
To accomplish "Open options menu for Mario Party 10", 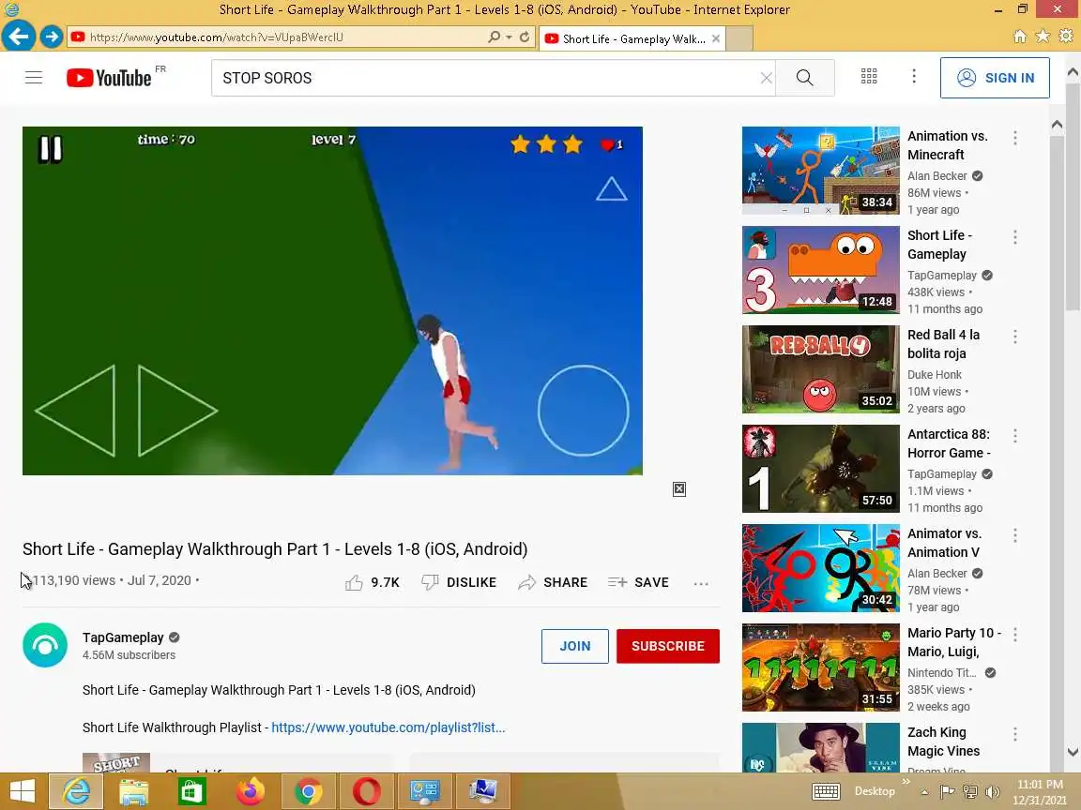I will click(1014, 635).
